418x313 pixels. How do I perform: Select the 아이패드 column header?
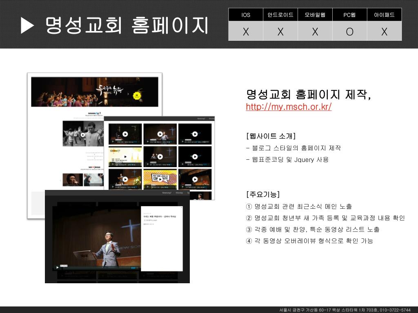coord(385,15)
